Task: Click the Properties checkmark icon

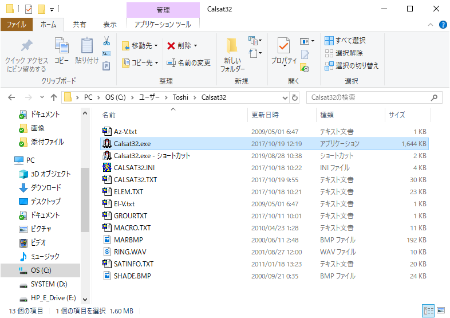Action: (283, 45)
